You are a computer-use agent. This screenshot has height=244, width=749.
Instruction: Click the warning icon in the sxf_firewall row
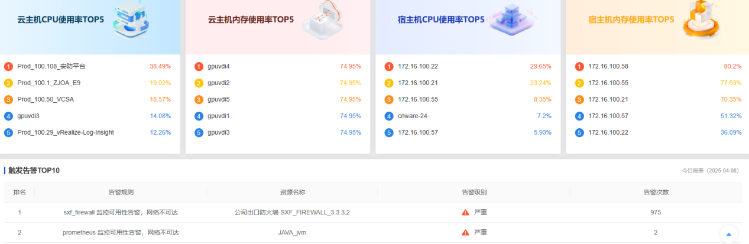pyautogui.click(x=465, y=212)
